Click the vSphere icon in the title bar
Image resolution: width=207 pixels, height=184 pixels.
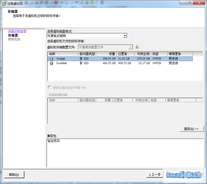coord(4,3)
